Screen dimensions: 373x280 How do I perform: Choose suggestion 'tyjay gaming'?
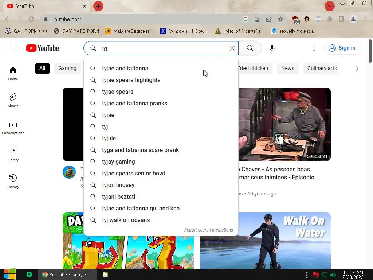pos(161,162)
